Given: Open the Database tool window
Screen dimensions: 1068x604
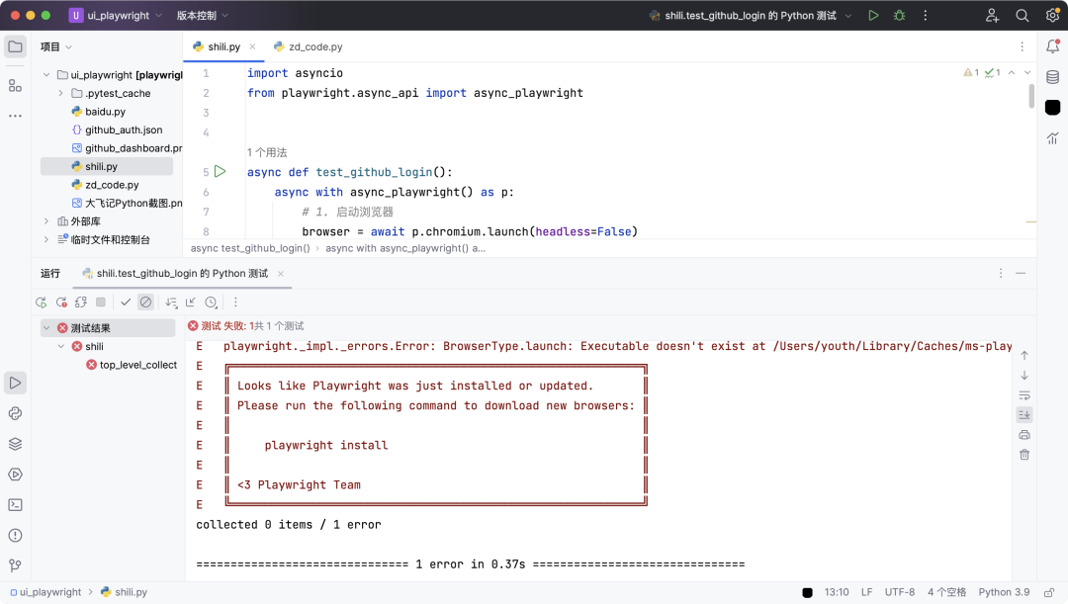Looking at the screenshot, I should 1052,77.
